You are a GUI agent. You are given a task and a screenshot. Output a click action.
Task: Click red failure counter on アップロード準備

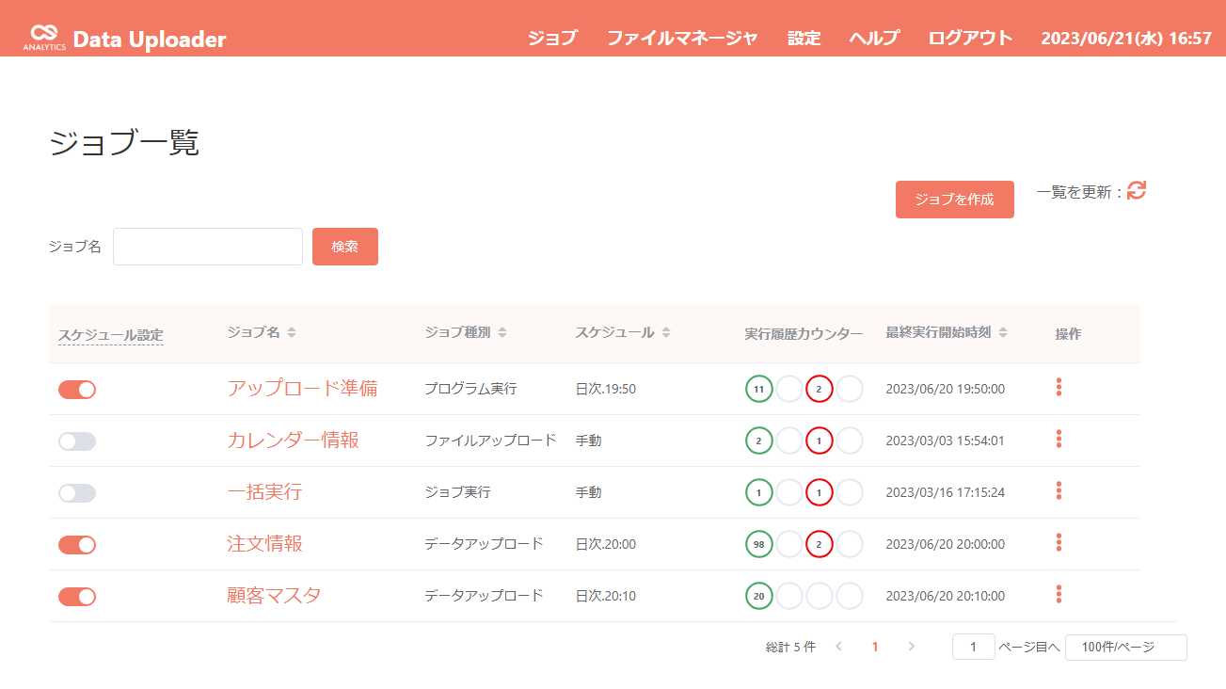[819, 389]
